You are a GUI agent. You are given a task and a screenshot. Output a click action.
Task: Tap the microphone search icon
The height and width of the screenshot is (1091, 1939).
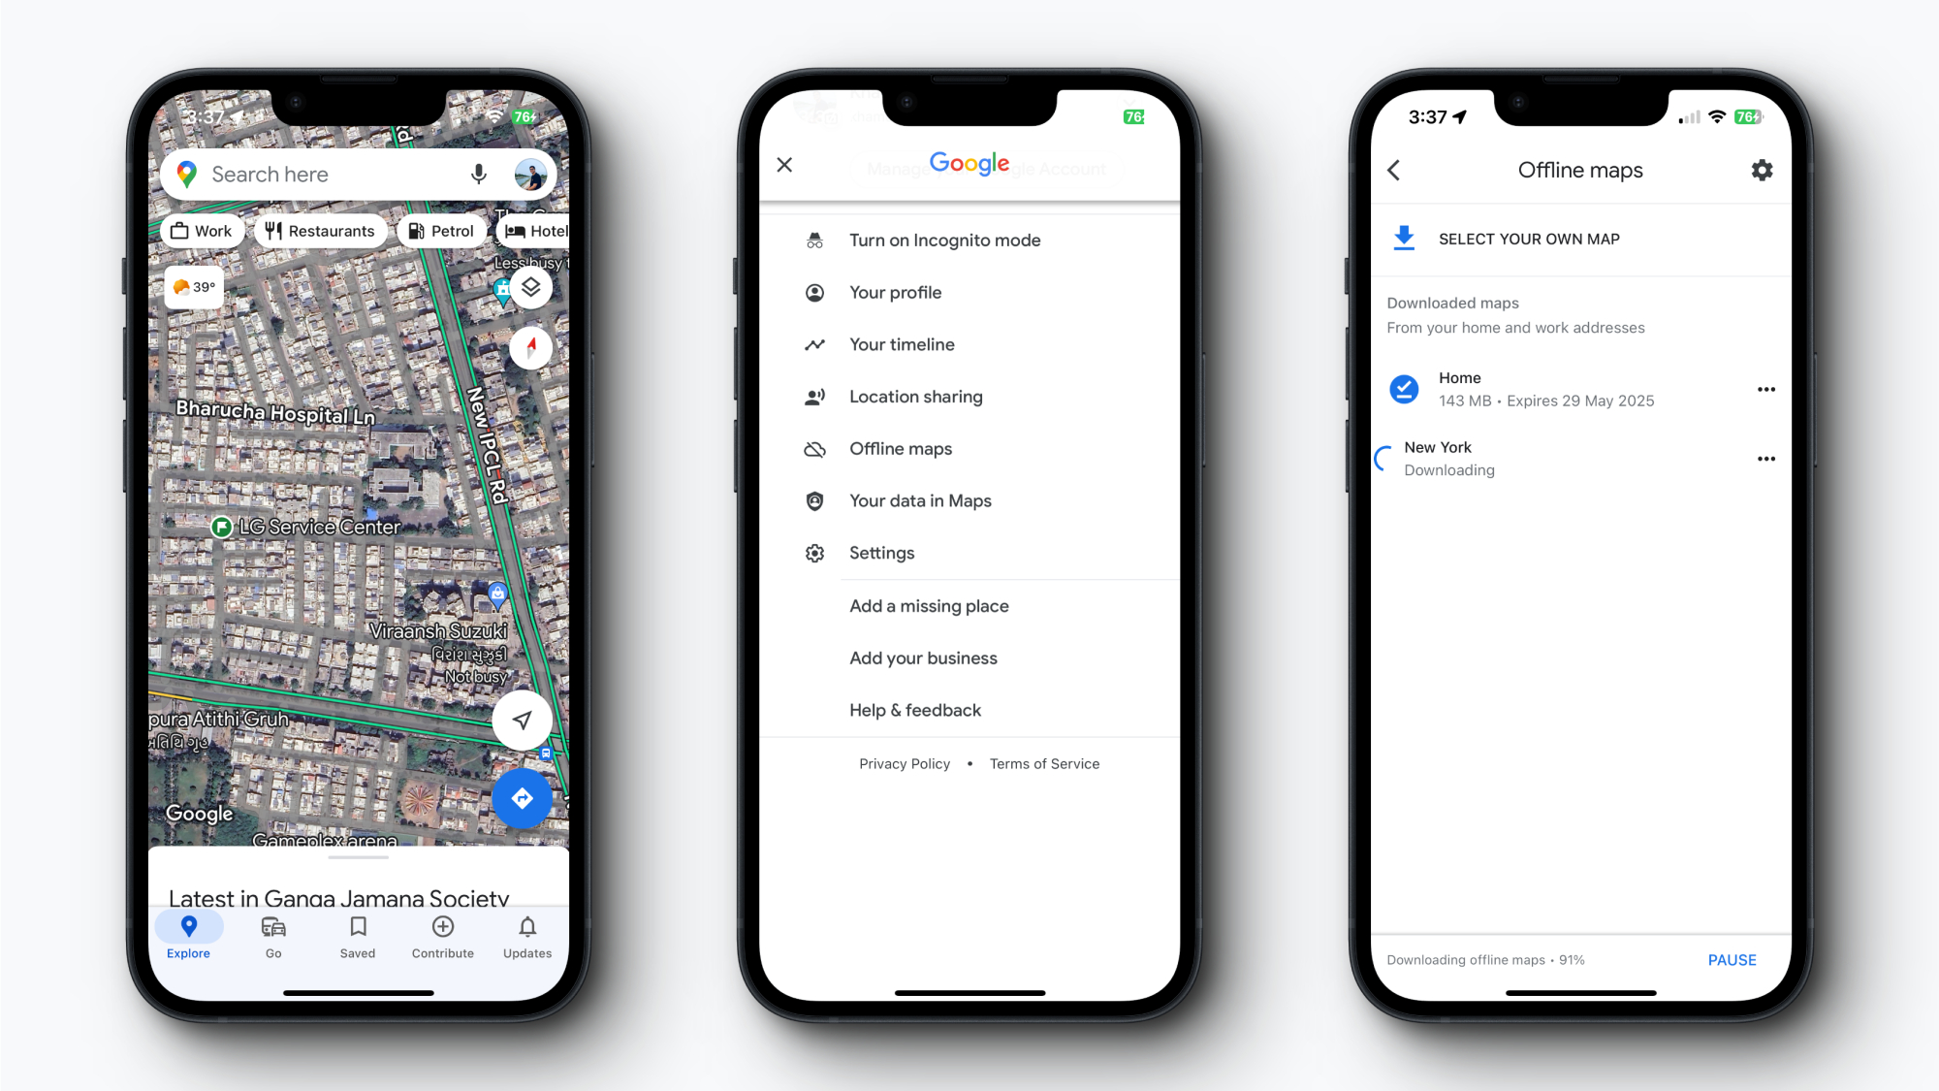(480, 174)
